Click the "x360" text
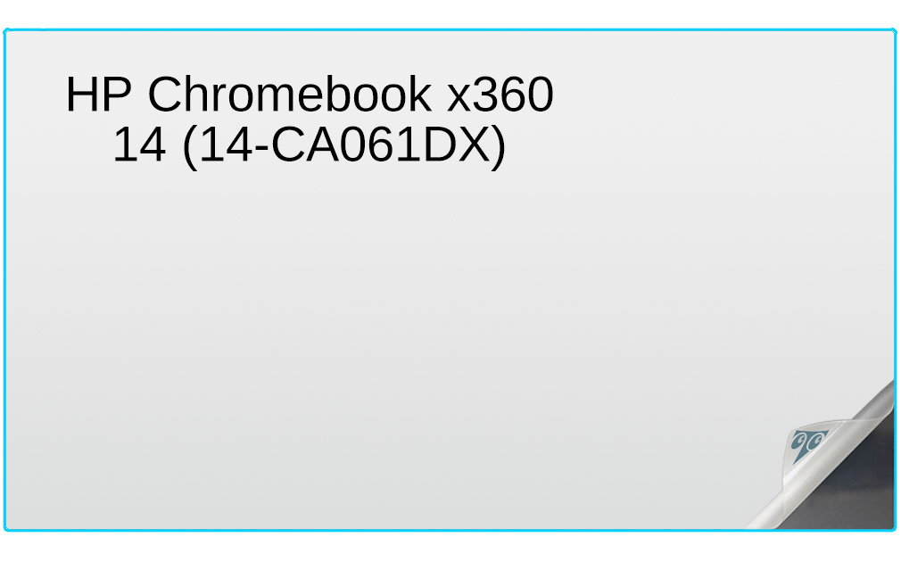This screenshot has height=562, width=901. click(500, 95)
